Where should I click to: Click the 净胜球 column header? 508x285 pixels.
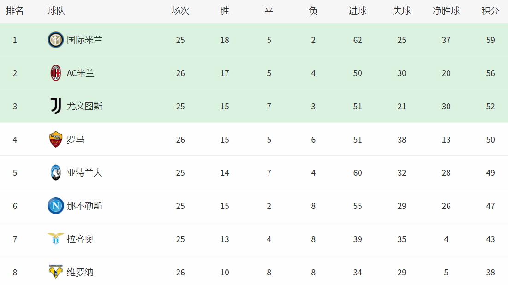click(x=446, y=11)
